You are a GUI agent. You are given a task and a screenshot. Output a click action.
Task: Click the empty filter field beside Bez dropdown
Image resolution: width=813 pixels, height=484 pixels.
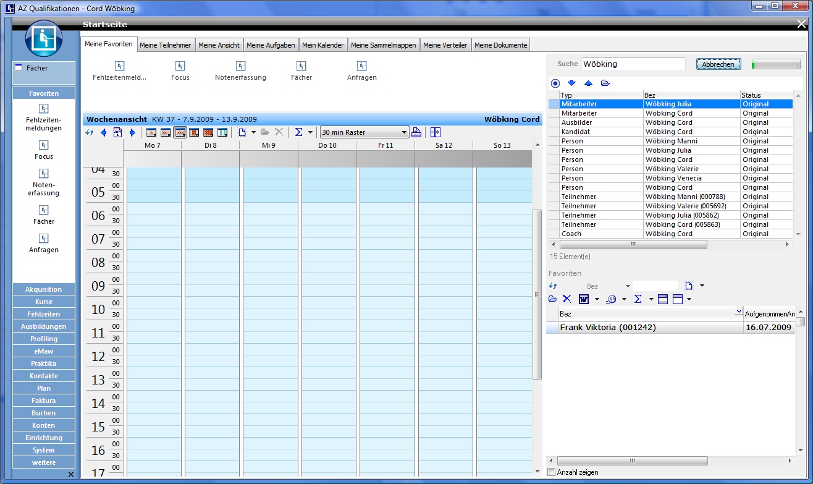coord(655,286)
